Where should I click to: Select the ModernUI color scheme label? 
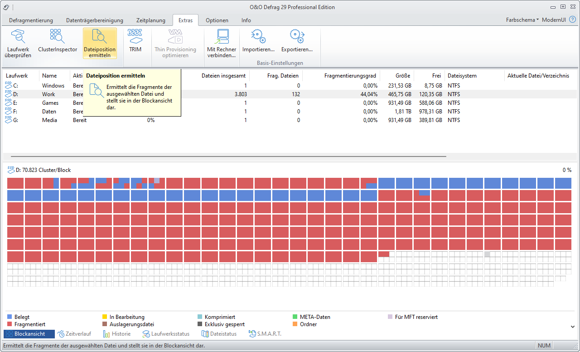coord(554,20)
